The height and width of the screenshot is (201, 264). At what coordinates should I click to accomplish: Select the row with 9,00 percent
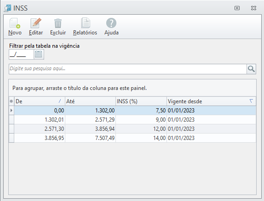click(132, 120)
